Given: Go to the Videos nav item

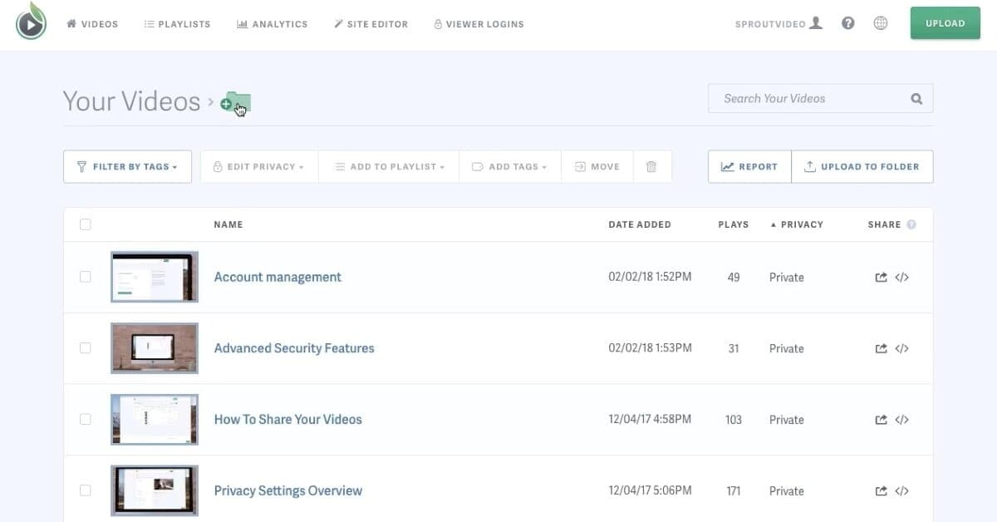Looking at the screenshot, I should coord(92,24).
